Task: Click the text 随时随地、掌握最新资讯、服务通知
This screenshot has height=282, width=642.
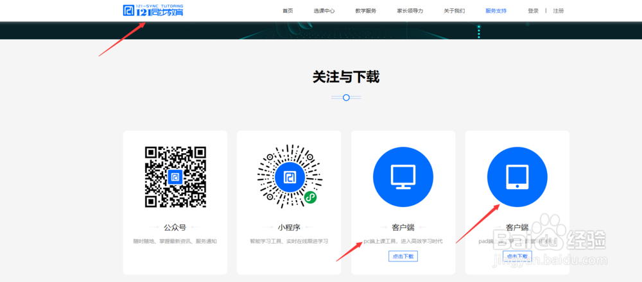Action: (x=175, y=242)
